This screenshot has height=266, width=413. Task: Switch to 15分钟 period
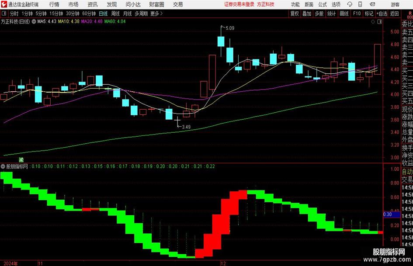[56, 14]
